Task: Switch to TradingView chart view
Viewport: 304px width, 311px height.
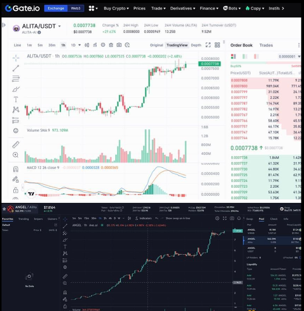Action: click(x=177, y=45)
